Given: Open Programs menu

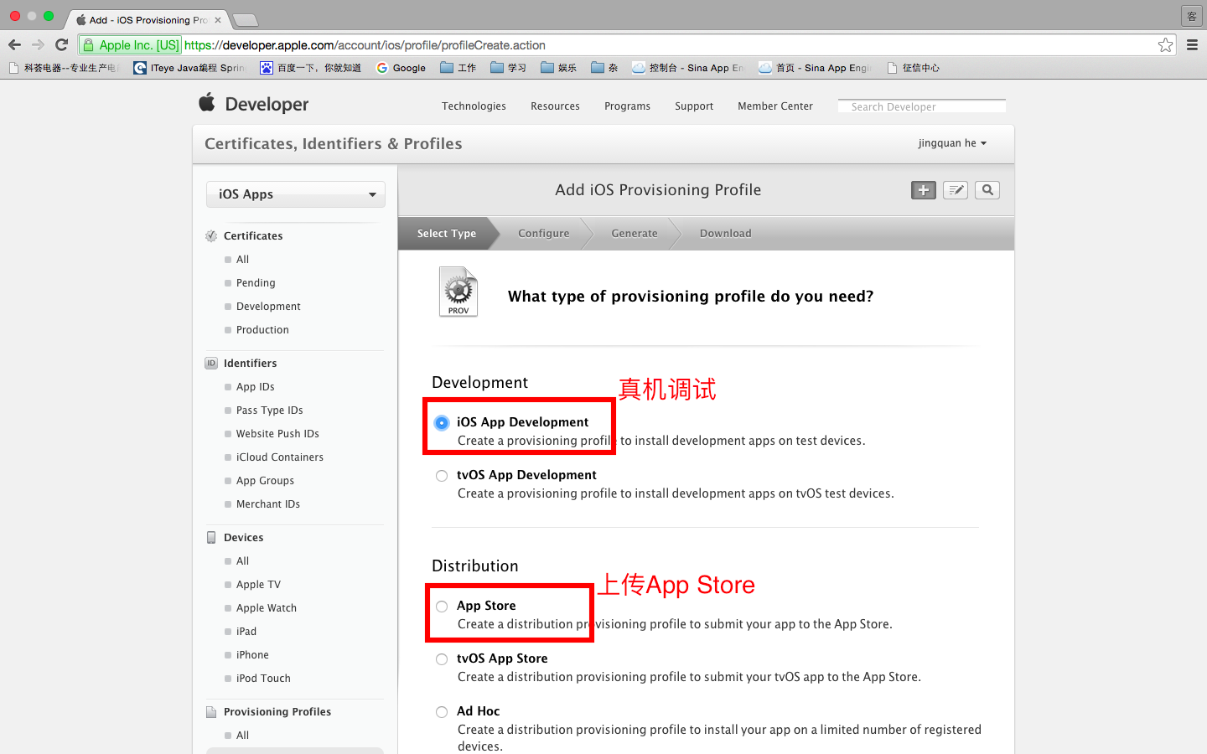Looking at the screenshot, I should [x=627, y=106].
